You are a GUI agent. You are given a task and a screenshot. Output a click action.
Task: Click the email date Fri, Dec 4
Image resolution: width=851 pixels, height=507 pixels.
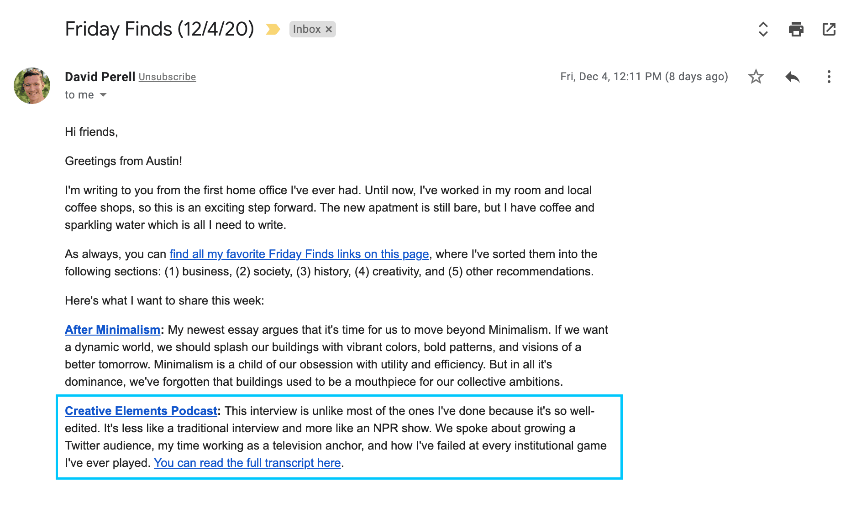click(x=644, y=77)
